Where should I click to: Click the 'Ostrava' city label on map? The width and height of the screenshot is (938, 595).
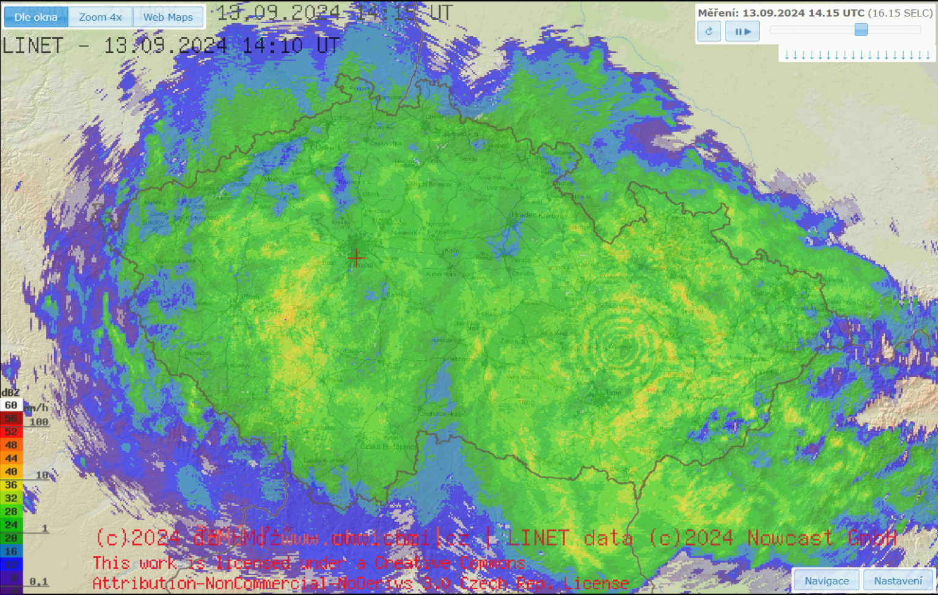point(765,293)
